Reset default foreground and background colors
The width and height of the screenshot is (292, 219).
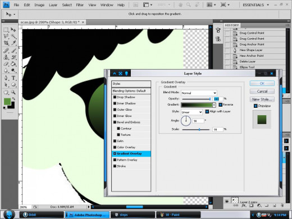point(4,108)
